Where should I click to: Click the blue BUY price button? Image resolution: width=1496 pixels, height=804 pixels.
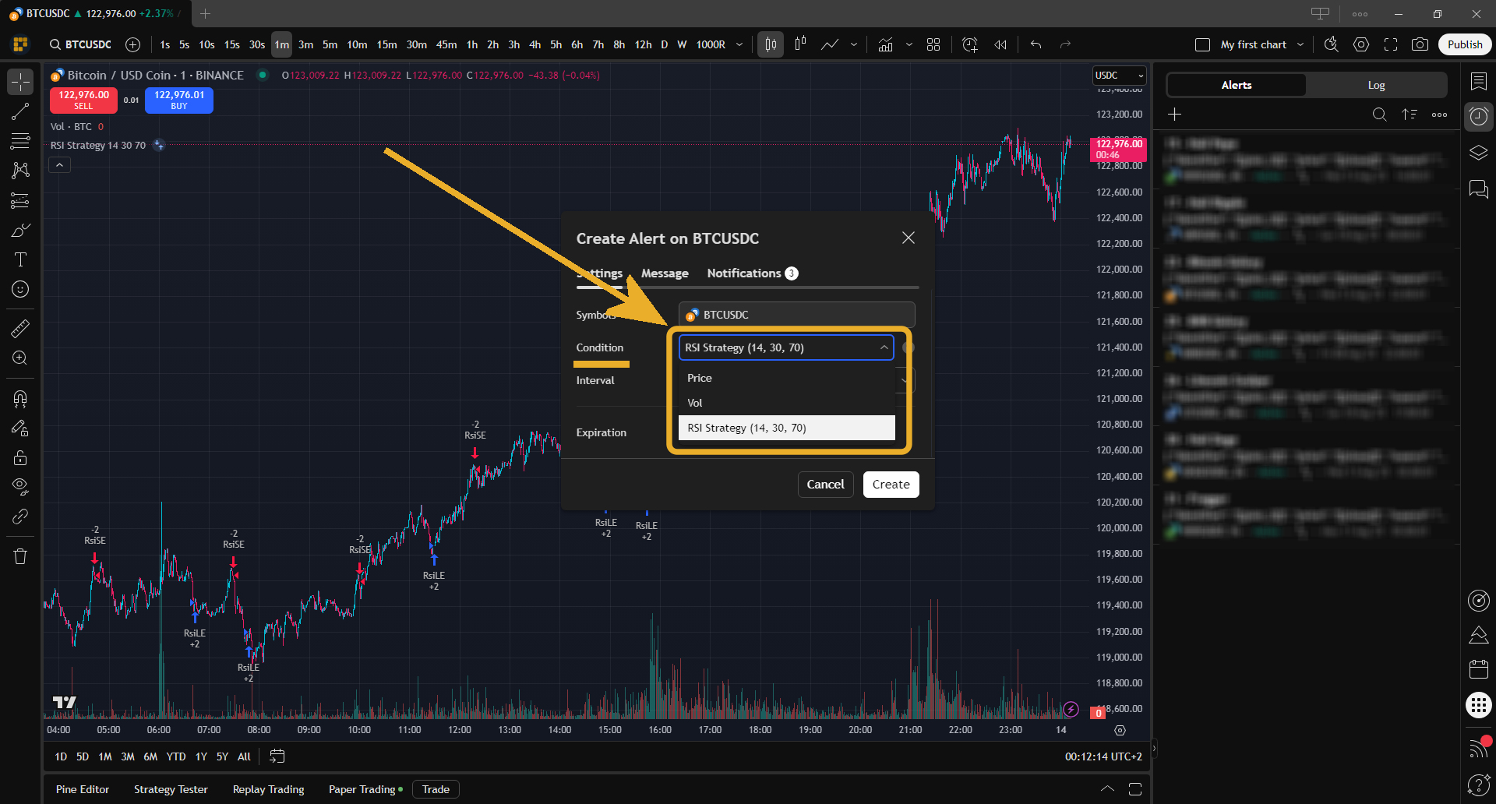click(179, 100)
